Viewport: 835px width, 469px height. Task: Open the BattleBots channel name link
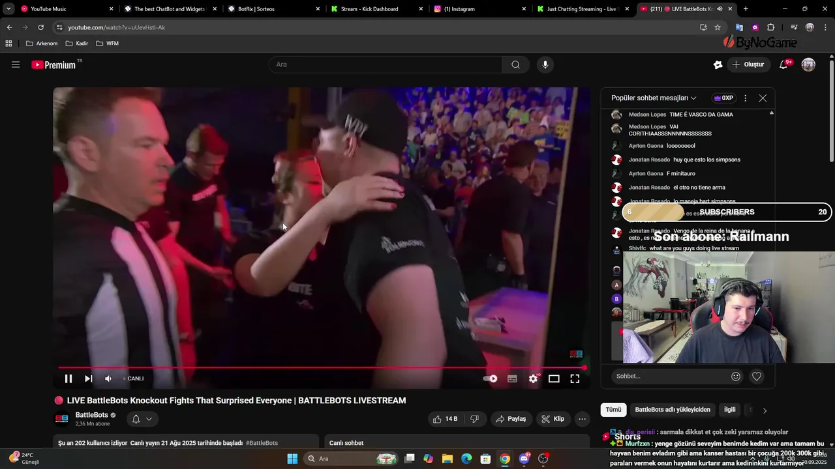(x=91, y=415)
